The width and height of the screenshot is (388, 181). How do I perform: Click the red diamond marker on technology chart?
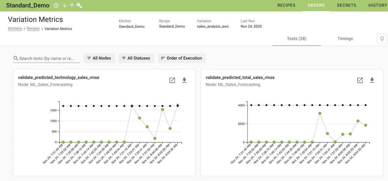coord(178,105)
